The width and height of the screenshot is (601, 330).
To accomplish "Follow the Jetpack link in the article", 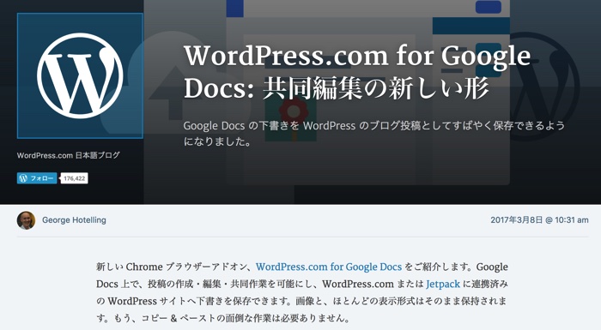I will [443, 284].
